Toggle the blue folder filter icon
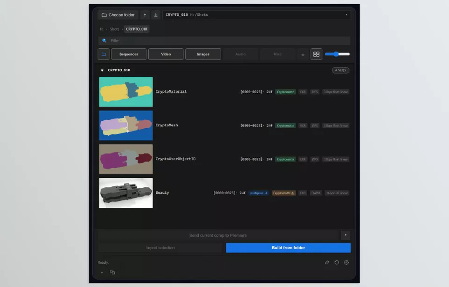This screenshot has height=287, width=449. (104, 54)
